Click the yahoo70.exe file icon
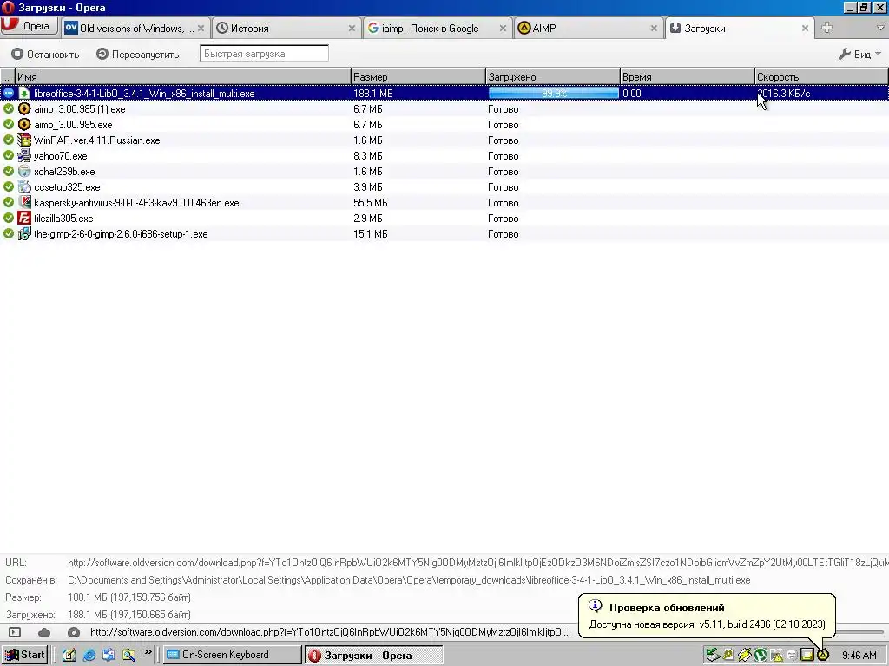 coord(23,156)
